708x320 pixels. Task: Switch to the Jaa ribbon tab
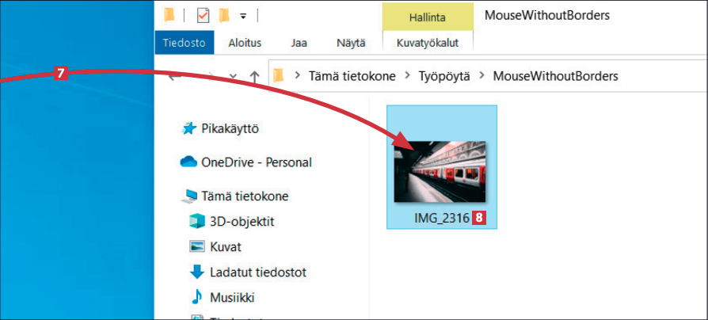(299, 43)
